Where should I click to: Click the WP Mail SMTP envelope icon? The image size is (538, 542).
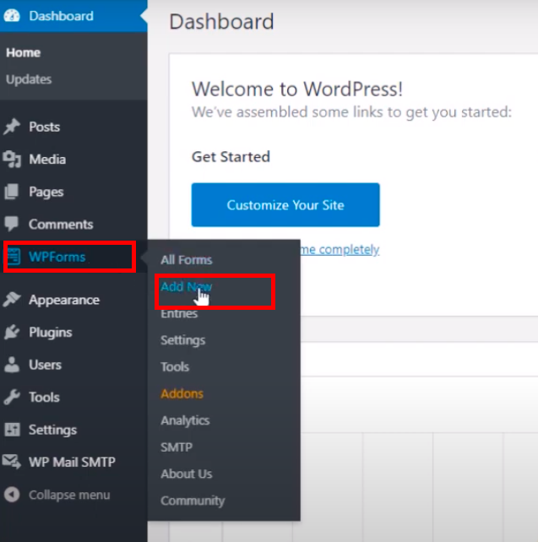[x=12, y=462]
